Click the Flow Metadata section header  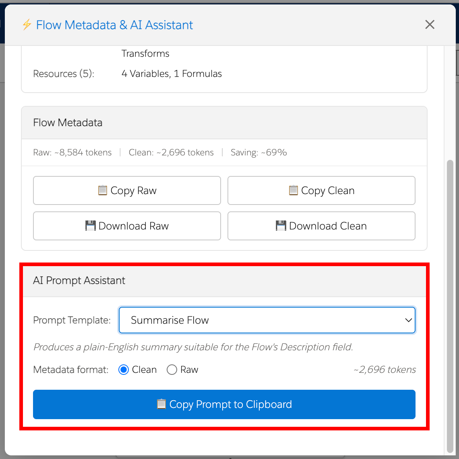(x=68, y=122)
